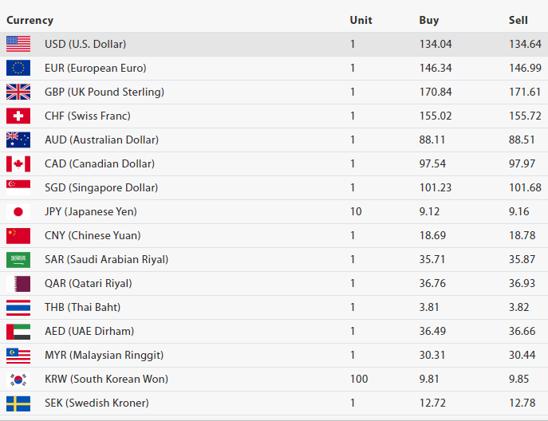The image size is (548, 421).
Task: Click the Japanese flag icon
Action: [18, 211]
